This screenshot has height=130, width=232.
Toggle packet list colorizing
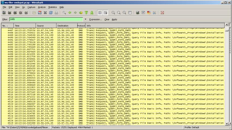coord(100,13)
